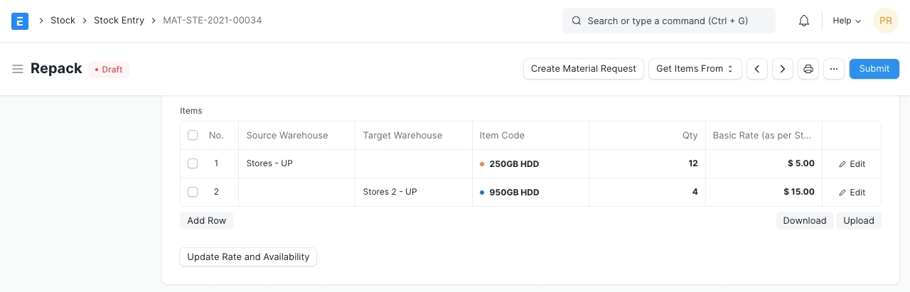
Task: Click the Submit button
Action: pos(874,69)
